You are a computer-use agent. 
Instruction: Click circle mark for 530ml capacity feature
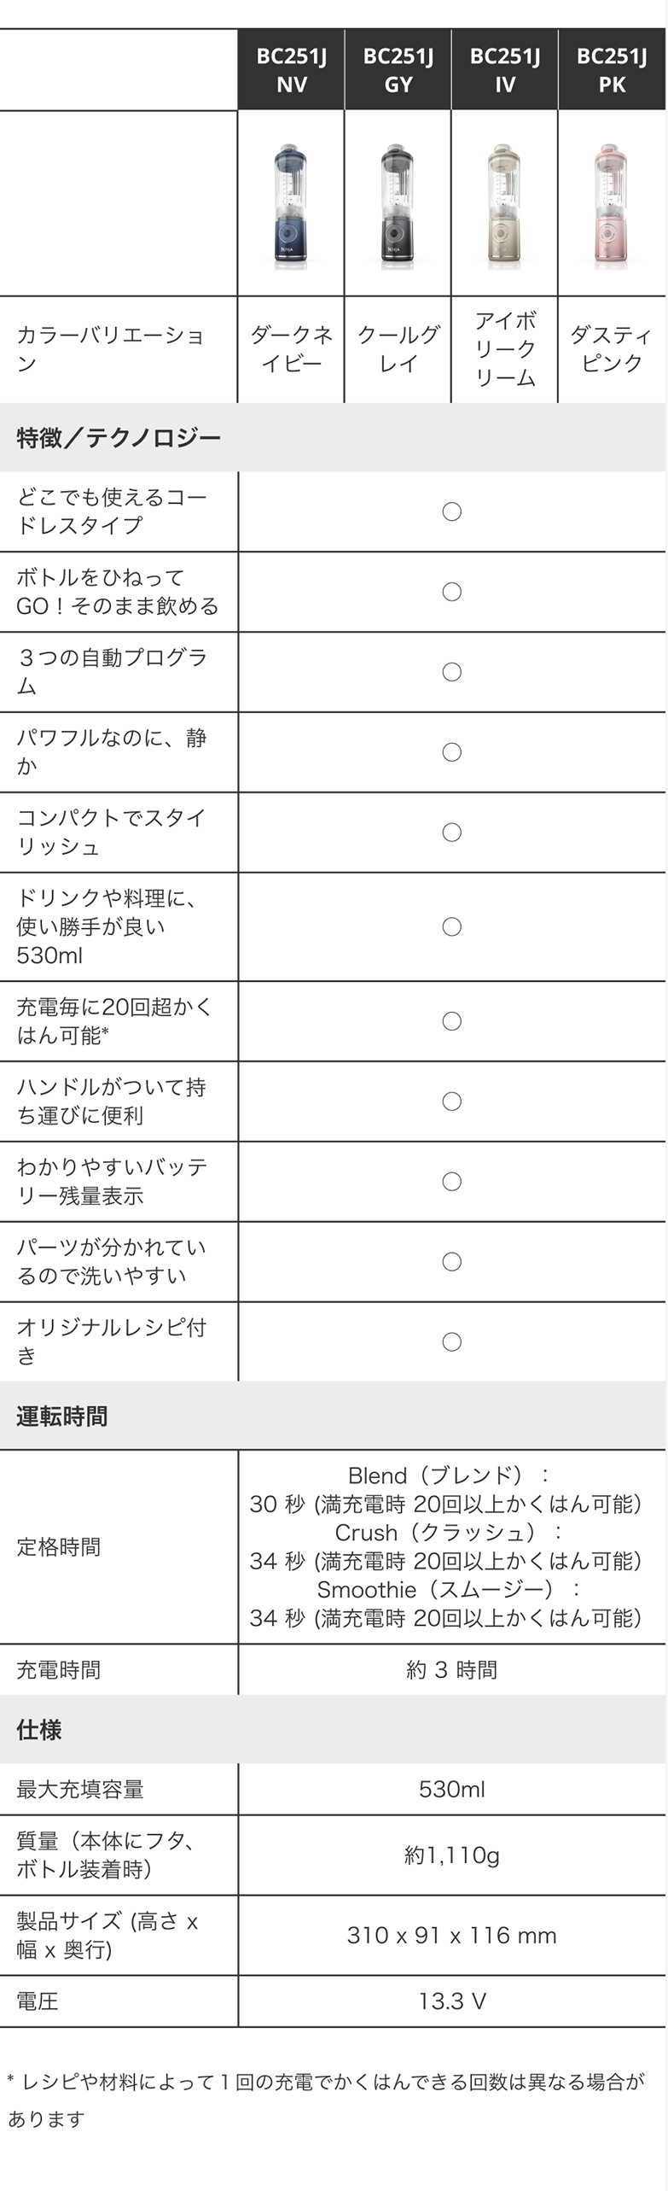click(452, 926)
